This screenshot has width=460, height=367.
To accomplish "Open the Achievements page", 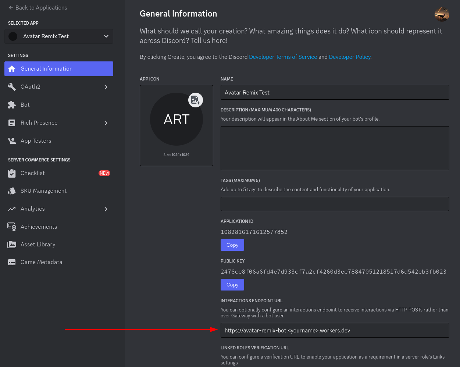I will (59, 227).
